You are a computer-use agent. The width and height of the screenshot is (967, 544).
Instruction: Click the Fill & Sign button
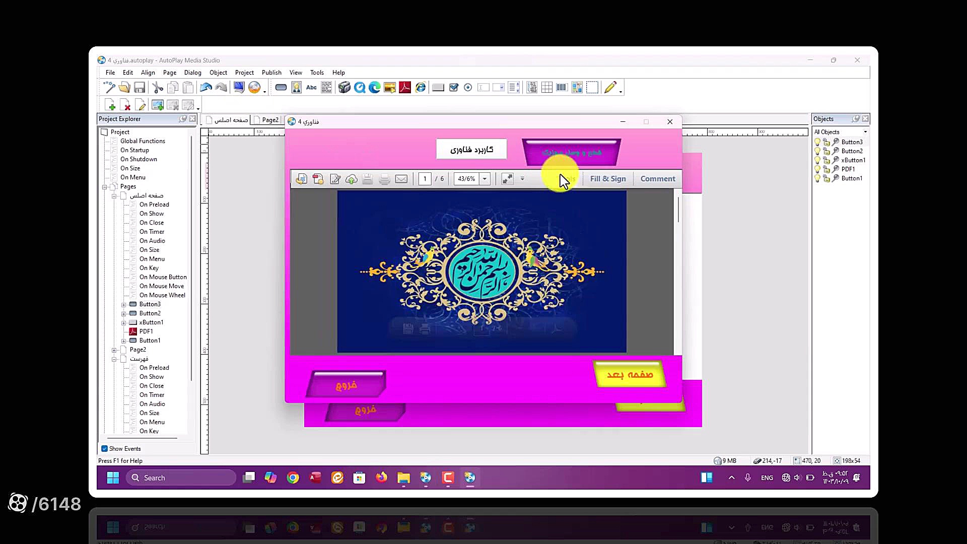(x=608, y=179)
